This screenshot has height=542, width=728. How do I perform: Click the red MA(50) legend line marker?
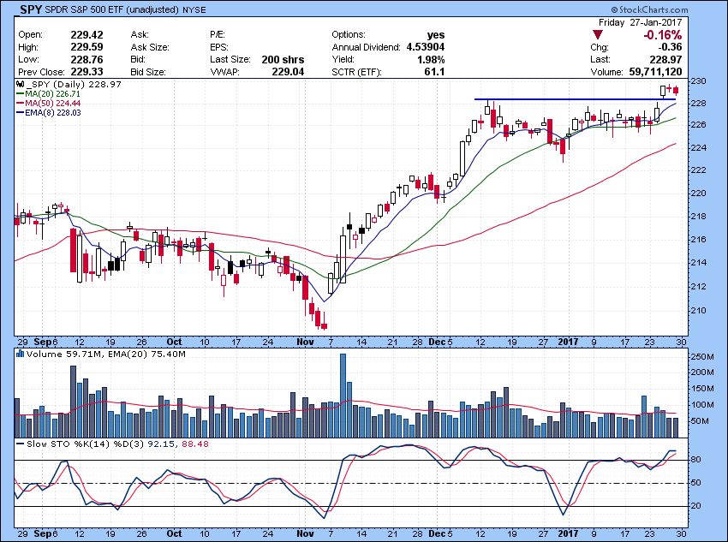tap(21, 103)
